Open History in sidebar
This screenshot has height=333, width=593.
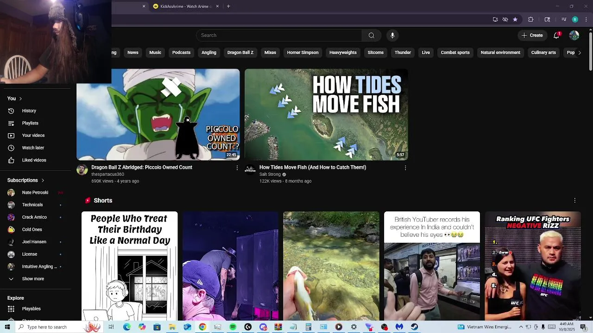tap(36, 111)
